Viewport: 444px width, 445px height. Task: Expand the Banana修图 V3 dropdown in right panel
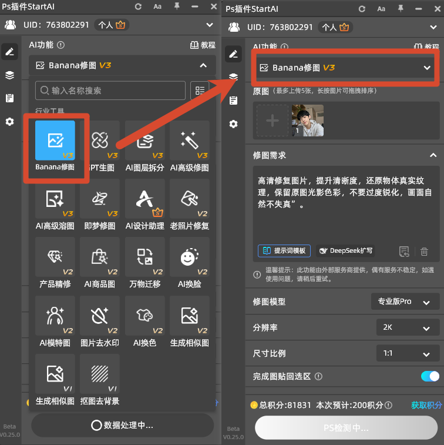[x=345, y=68]
